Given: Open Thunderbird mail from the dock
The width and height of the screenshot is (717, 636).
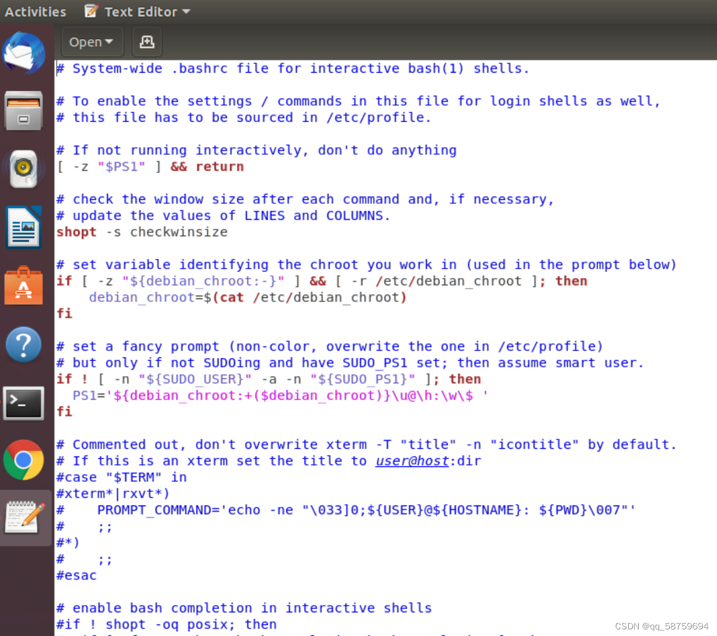Looking at the screenshot, I should (24, 52).
